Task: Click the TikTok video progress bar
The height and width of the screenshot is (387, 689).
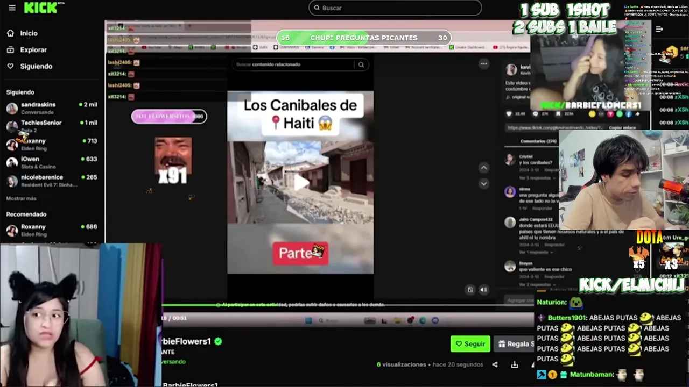Action: point(347,305)
